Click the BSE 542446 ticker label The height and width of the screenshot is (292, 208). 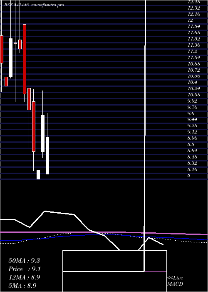pyautogui.click(x=17, y=5)
